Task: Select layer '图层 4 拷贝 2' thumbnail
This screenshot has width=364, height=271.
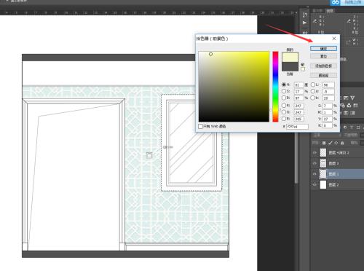Action: (323, 152)
